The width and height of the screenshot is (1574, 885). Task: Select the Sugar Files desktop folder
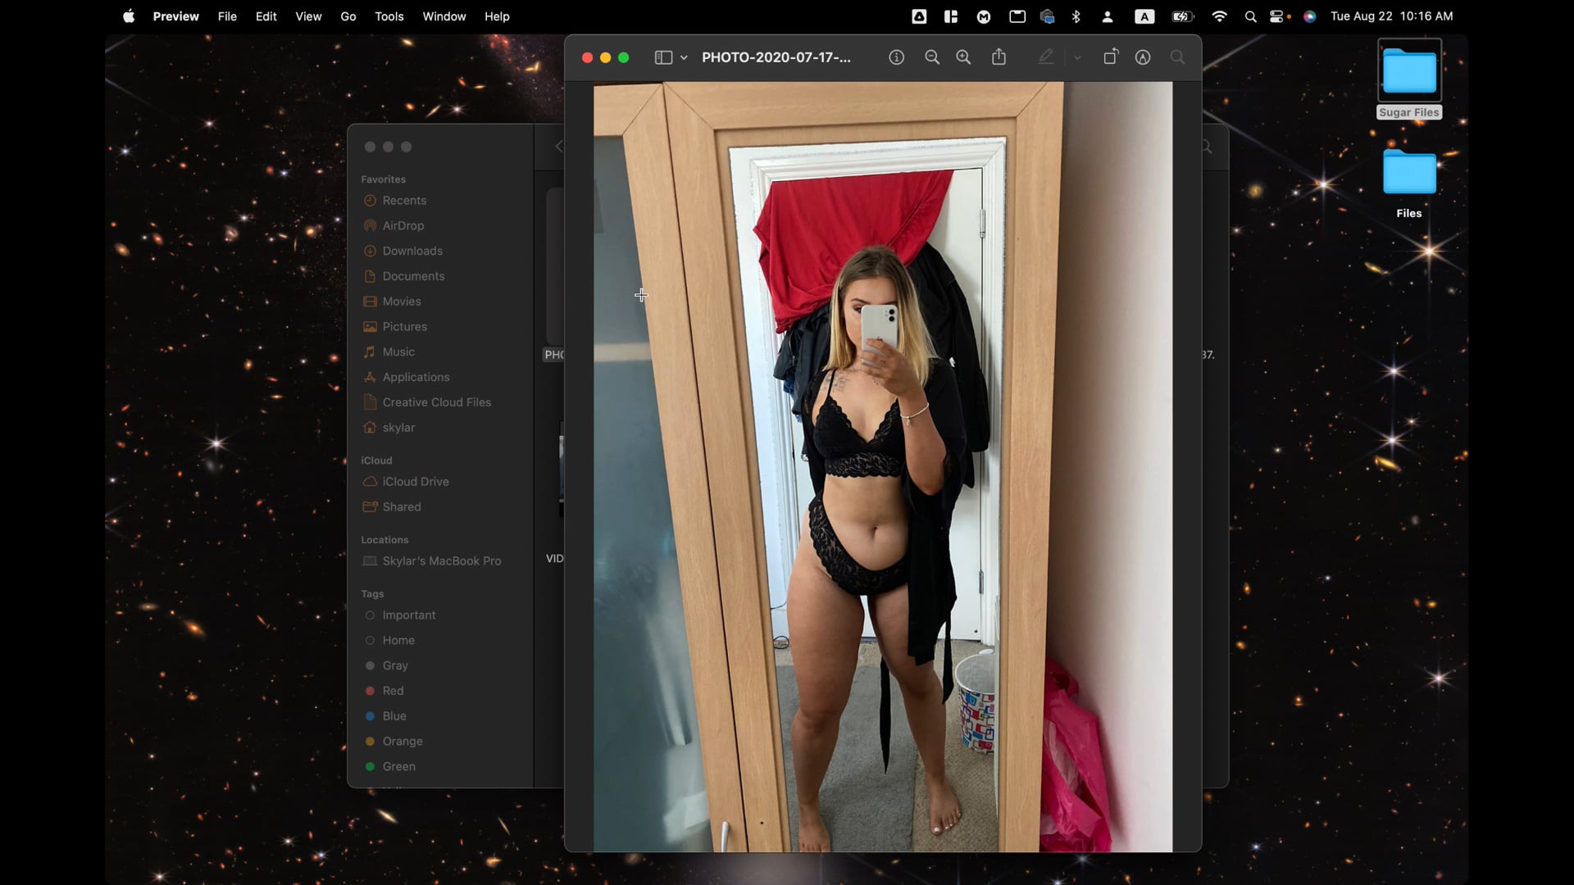coord(1409,80)
